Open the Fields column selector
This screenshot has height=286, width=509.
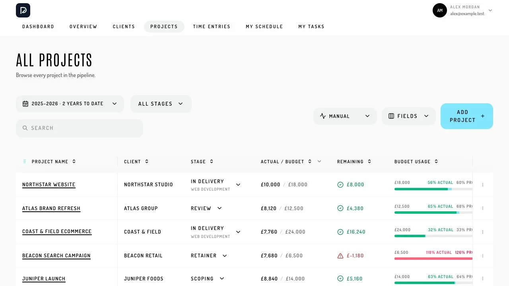pyautogui.click(x=409, y=116)
